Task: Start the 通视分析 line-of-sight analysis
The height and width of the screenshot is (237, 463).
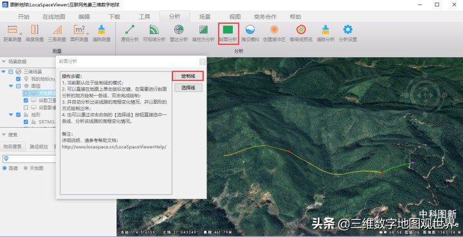Action: click(x=130, y=33)
